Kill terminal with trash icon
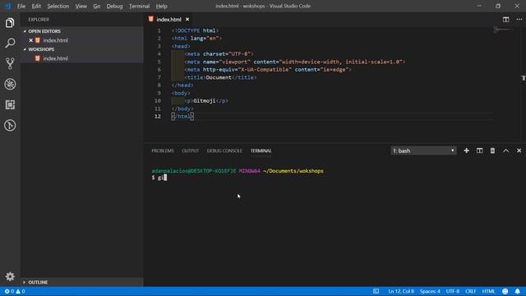This screenshot has height=296, width=526. click(x=492, y=150)
